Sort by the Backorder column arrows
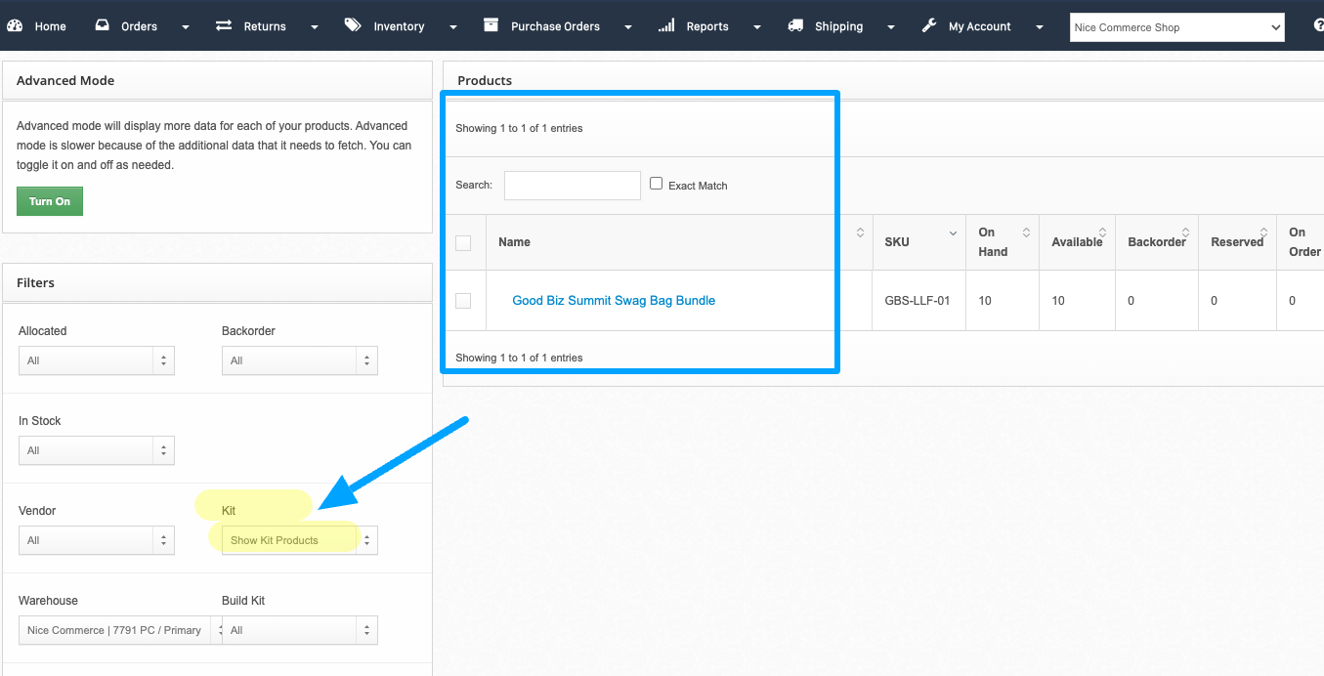Viewport: 1324px width, 676px height. 1185,232
